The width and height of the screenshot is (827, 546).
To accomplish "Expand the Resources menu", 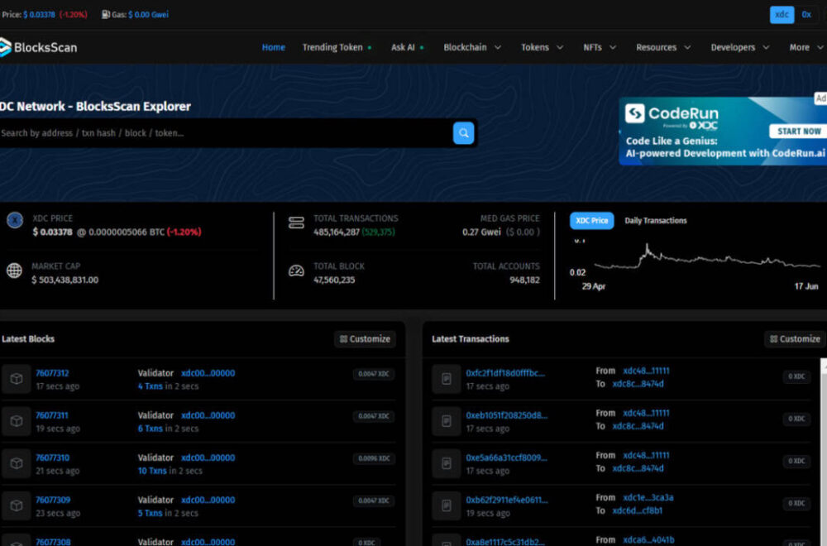I will tap(663, 47).
